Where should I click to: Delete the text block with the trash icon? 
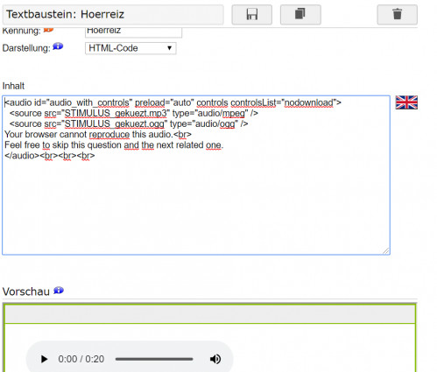click(397, 14)
